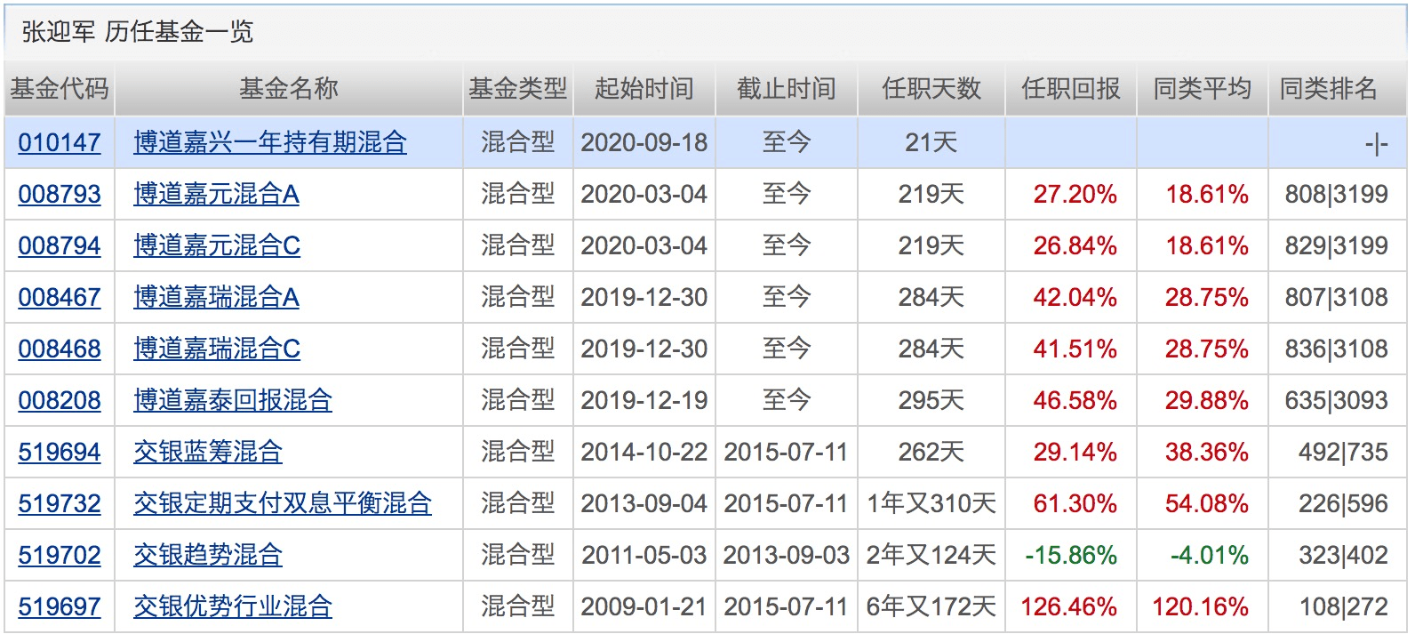Viewport: 1415px width, 642px height.
Task: Open the 博道嘉元混合C fund link
Action: point(217,245)
